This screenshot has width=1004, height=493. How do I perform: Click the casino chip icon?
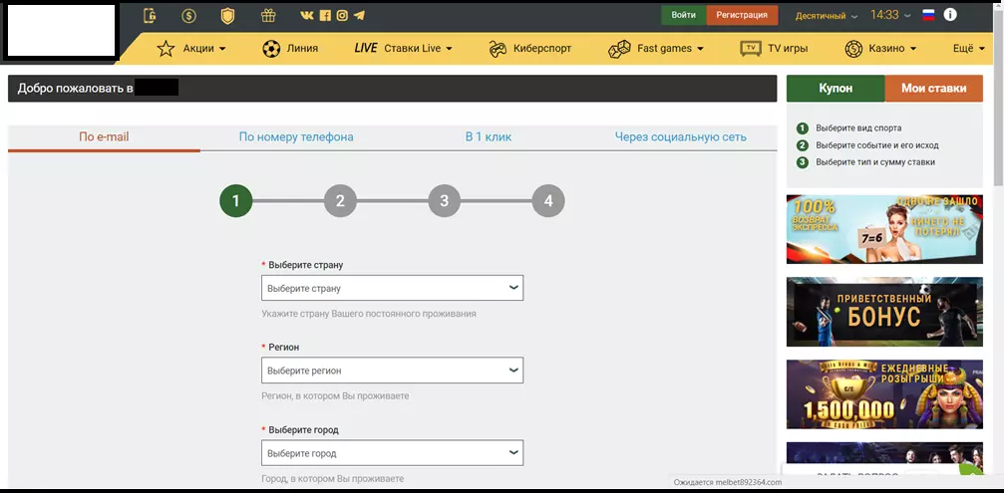(x=853, y=49)
